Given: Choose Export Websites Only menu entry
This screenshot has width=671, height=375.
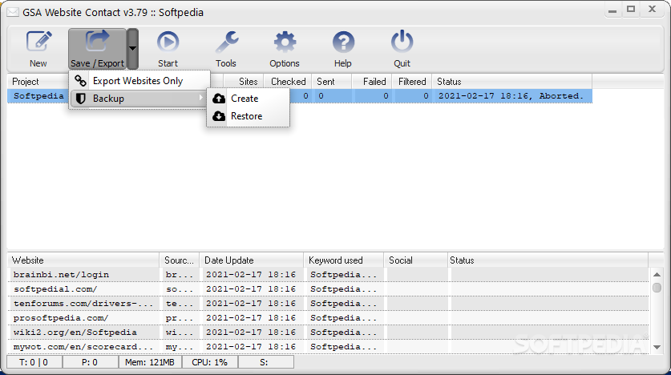Looking at the screenshot, I should pyautogui.click(x=139, y=81).
